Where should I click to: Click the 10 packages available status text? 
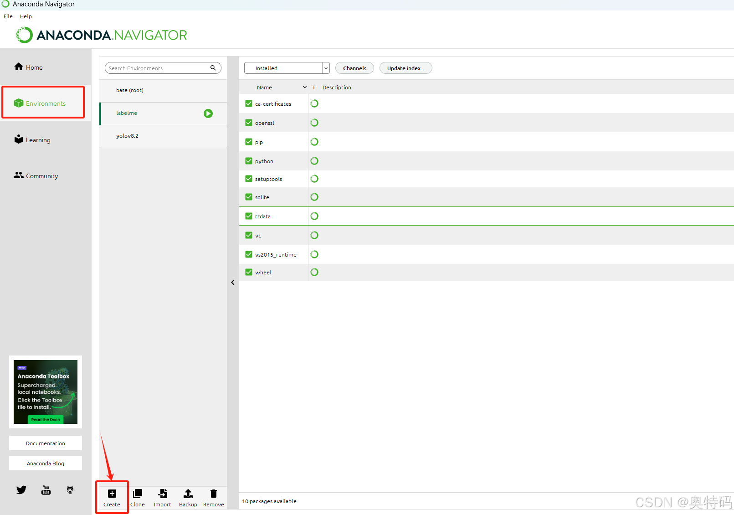[269, 501]
